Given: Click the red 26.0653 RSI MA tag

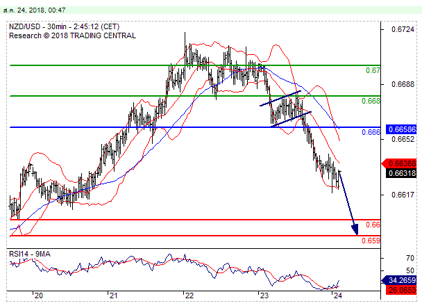Looking at the screenshot, I should pyautogui.click(x=401, y=290).
